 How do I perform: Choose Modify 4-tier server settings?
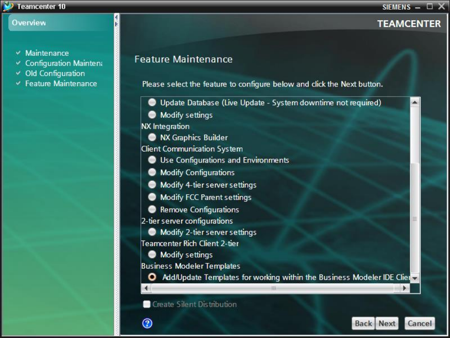click(152, 185)
